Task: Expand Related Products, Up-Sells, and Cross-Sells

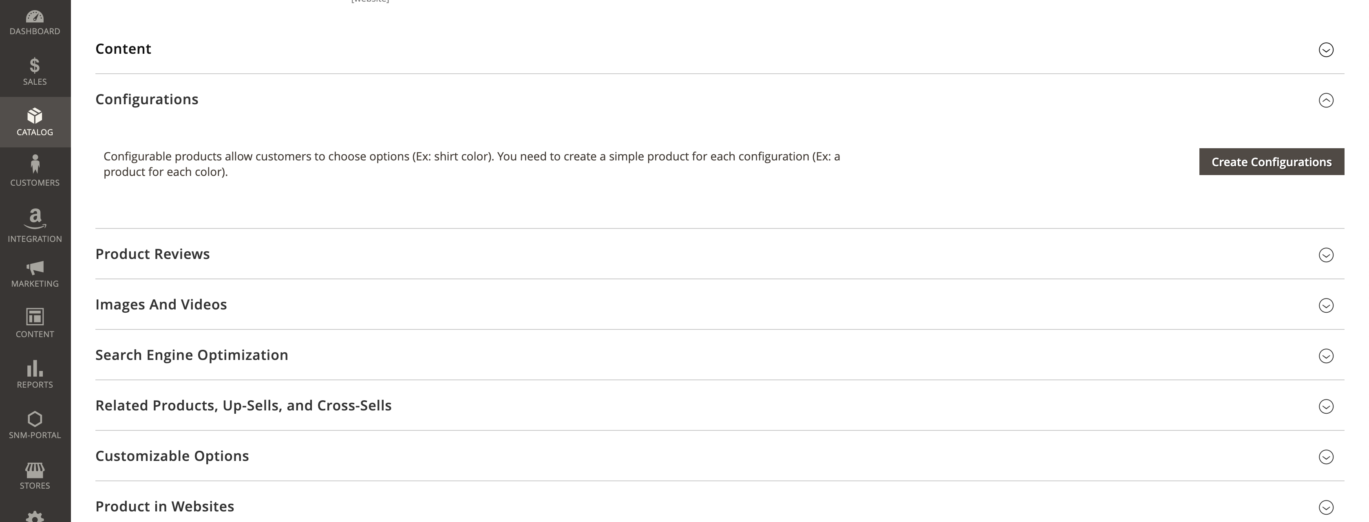Action: coord(1327,406)
